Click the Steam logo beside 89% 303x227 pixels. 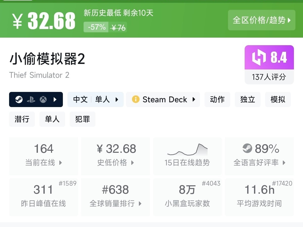pyautogui.click(x=247, y=148)
